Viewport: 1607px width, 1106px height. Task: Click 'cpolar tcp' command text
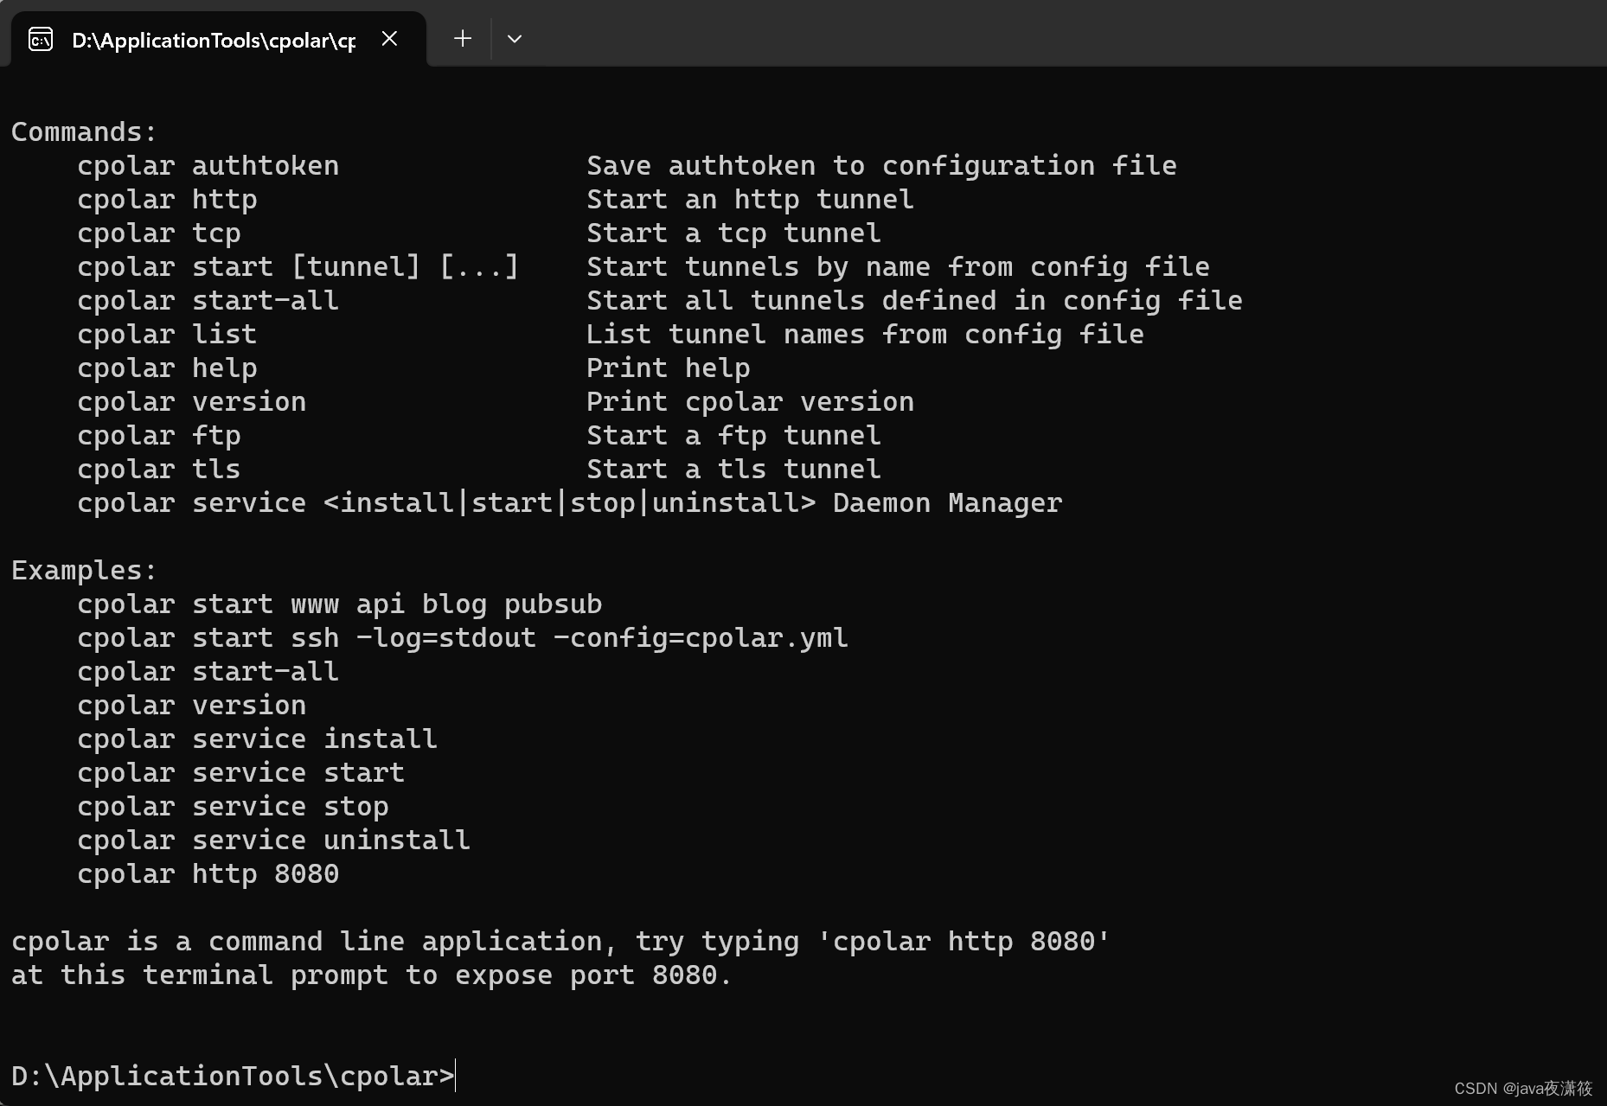click(x=159, y=233)
